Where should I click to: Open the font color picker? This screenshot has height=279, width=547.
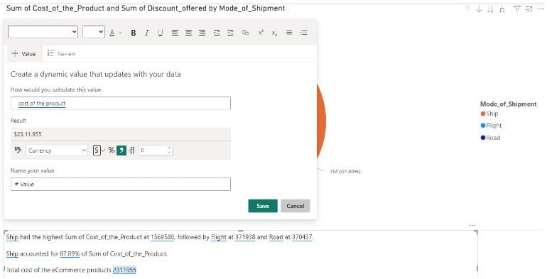click(114, 33)
